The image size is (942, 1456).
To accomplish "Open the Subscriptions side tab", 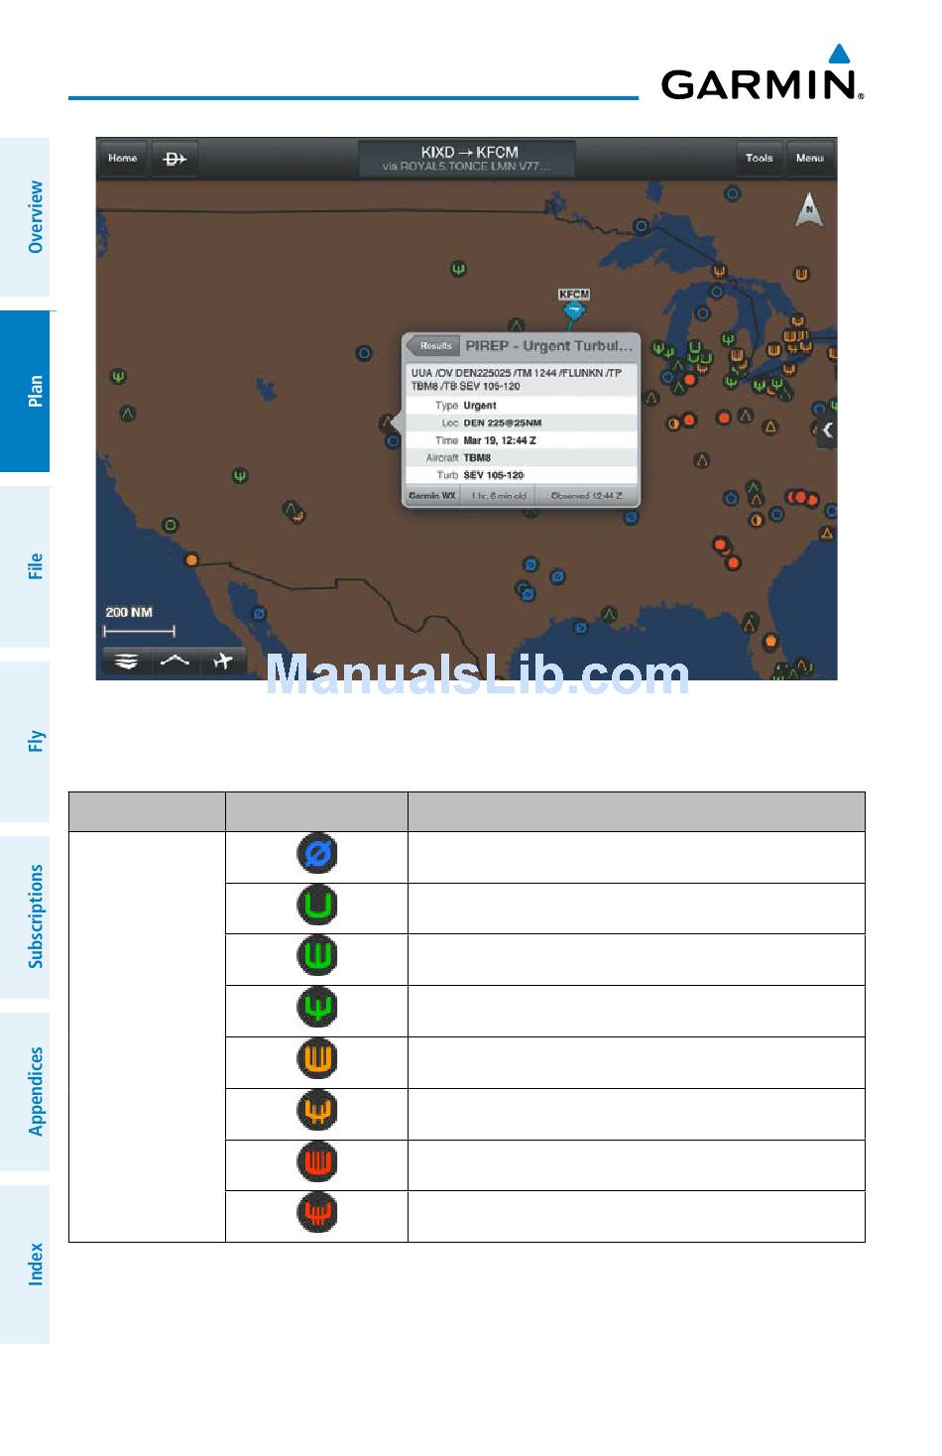I will click(34, 916).
